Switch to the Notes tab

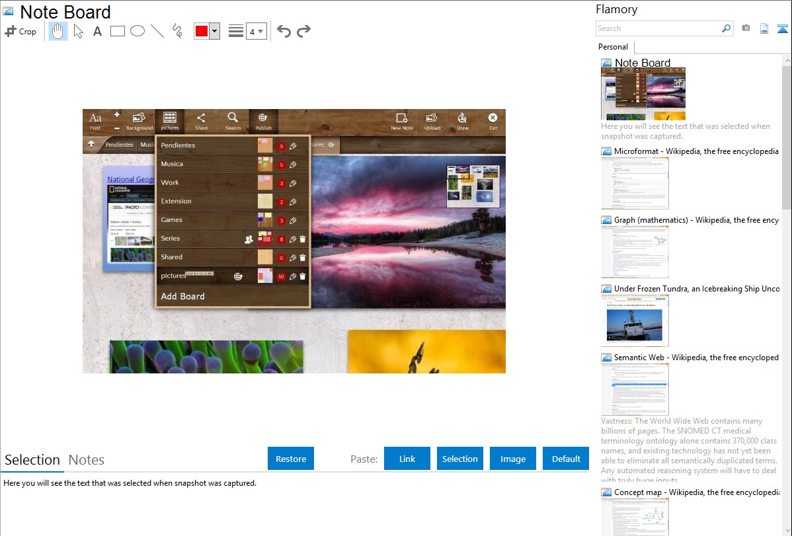(x=87, y=460)
